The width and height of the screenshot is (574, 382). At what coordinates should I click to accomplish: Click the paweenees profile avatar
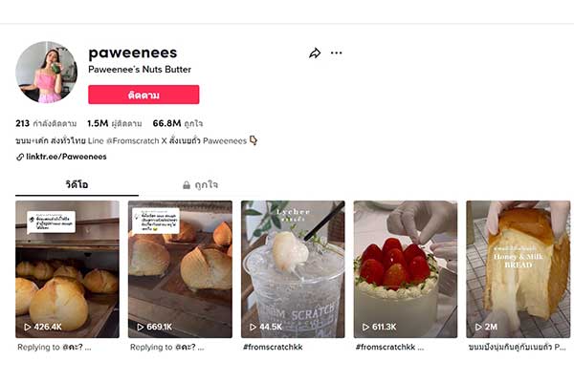[46, 72]
